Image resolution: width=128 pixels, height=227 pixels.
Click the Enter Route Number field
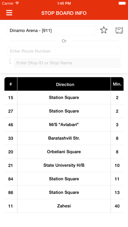[64, 51]
